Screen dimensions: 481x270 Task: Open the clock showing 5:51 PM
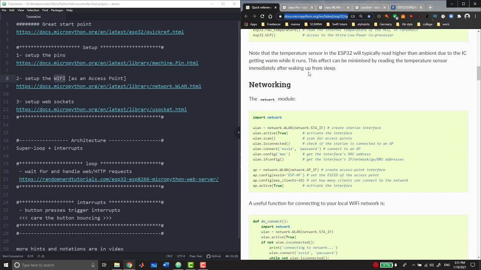click(x=460, y=265)
